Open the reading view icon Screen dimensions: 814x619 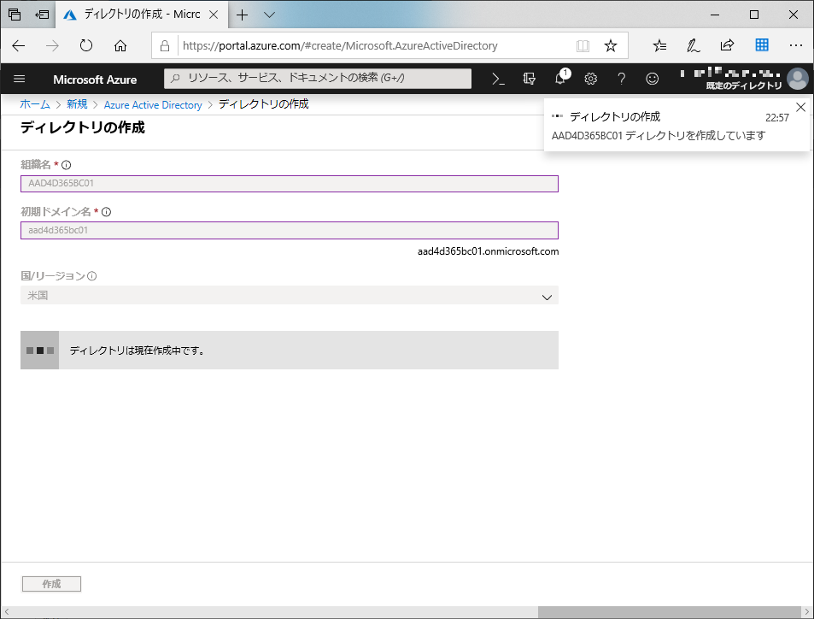tap(583, 45)
